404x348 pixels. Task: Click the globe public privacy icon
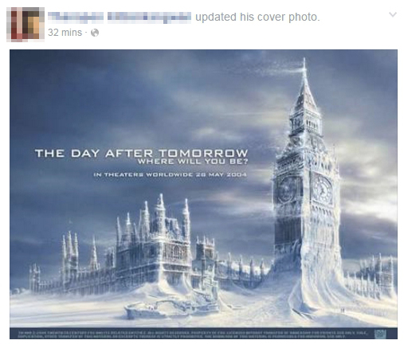coord(95,33)
